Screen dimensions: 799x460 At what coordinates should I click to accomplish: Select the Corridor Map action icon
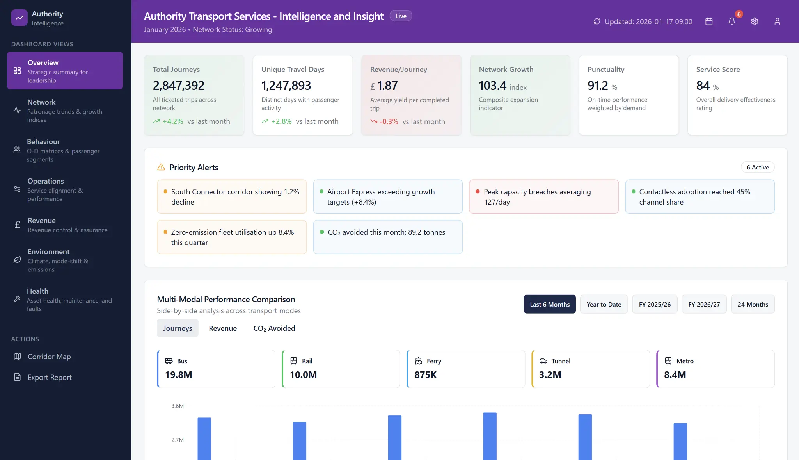coord(17,357)
